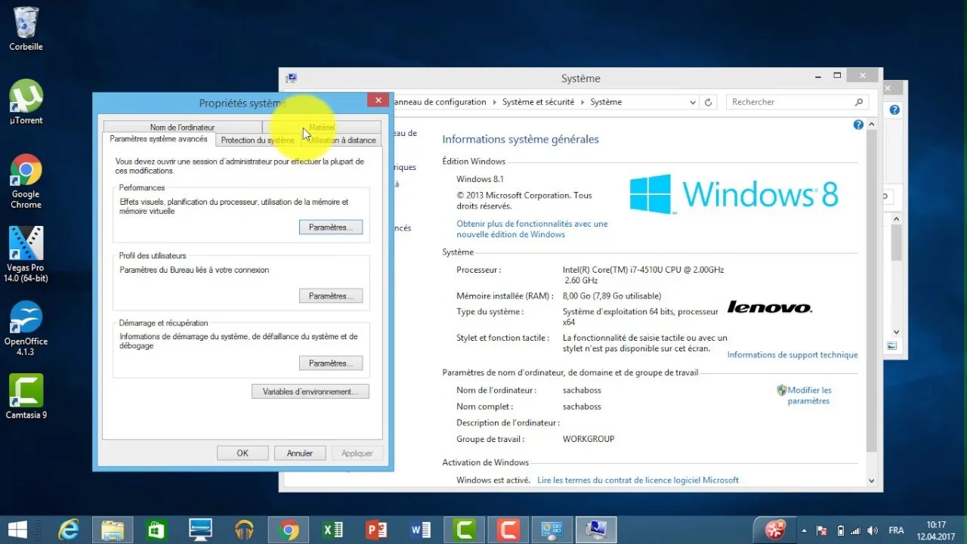The width and height of the screenshot is (967, 544).
Task: Open the green Camtasia taskbar icon
Action: tap(464, 530)
